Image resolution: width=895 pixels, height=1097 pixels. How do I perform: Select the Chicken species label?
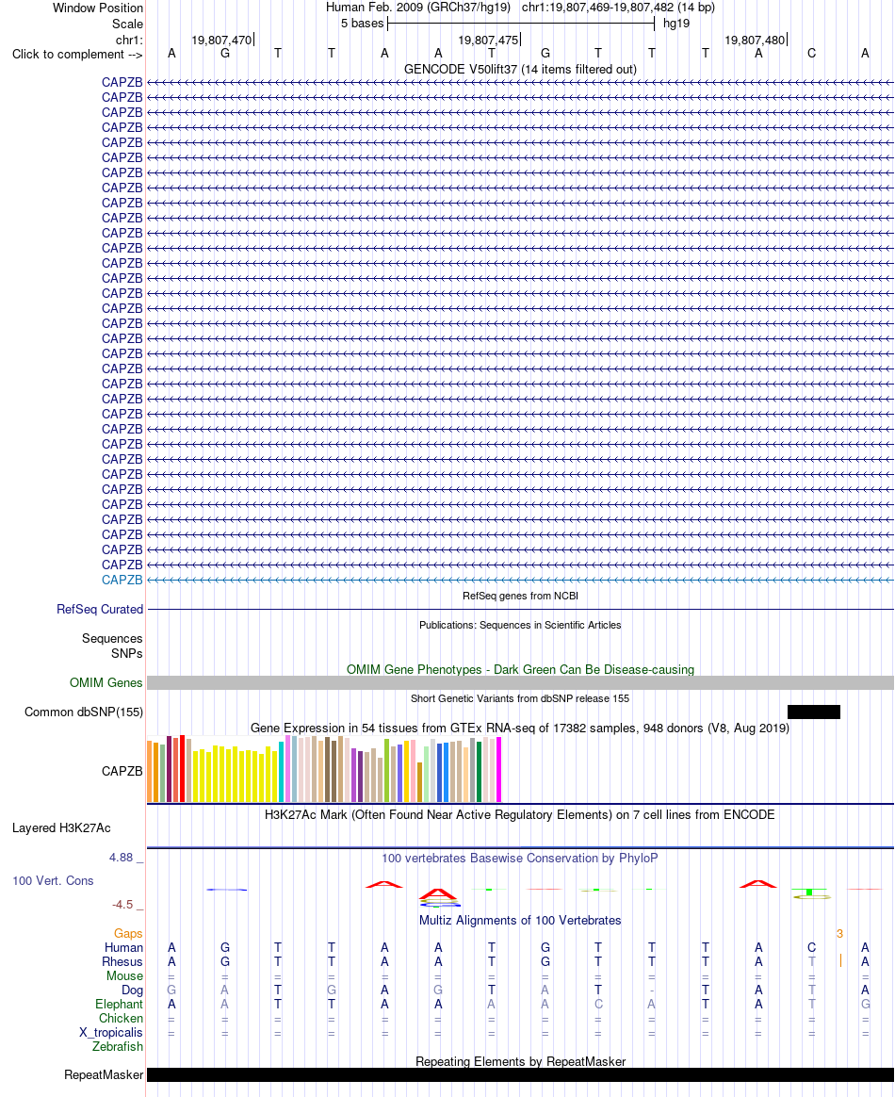[x=121, y=1019]
